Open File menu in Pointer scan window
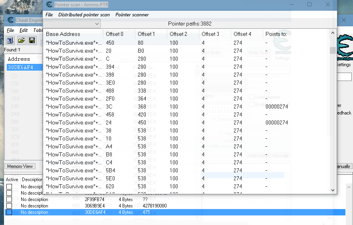 point(49,15)
